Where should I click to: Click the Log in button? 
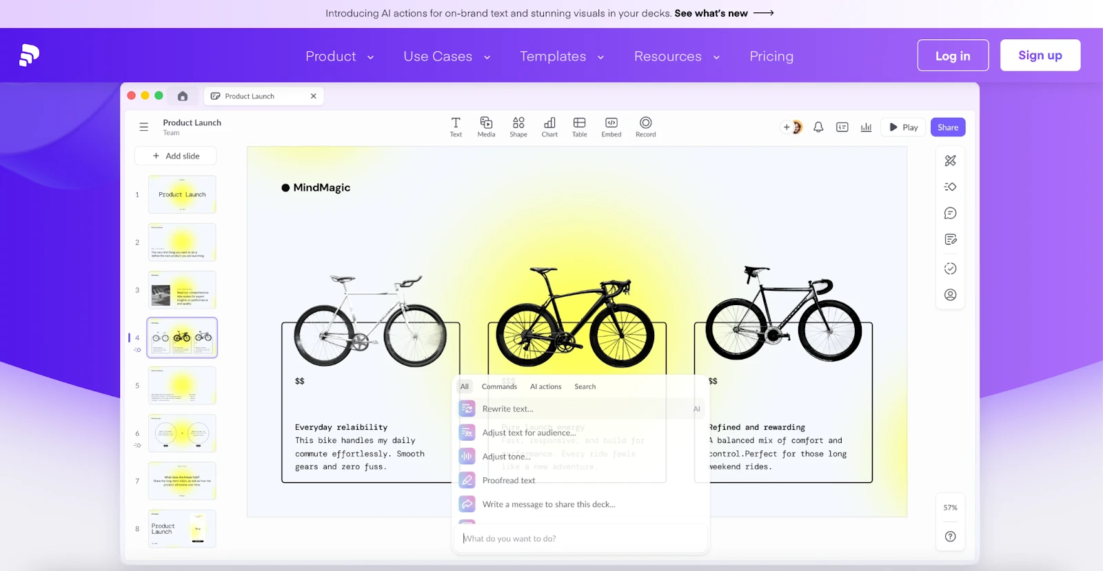[x=953, y=55]
